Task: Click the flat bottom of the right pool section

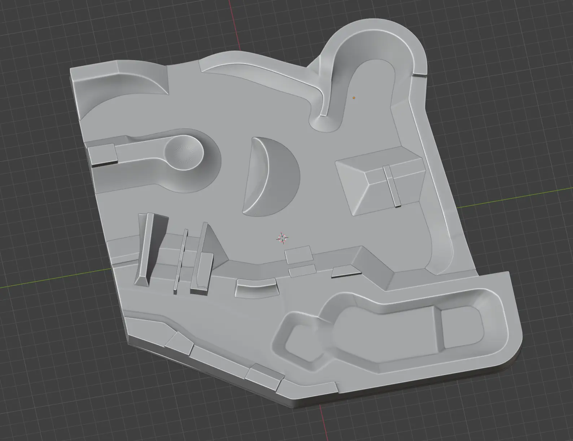Action: click(463, 327)
